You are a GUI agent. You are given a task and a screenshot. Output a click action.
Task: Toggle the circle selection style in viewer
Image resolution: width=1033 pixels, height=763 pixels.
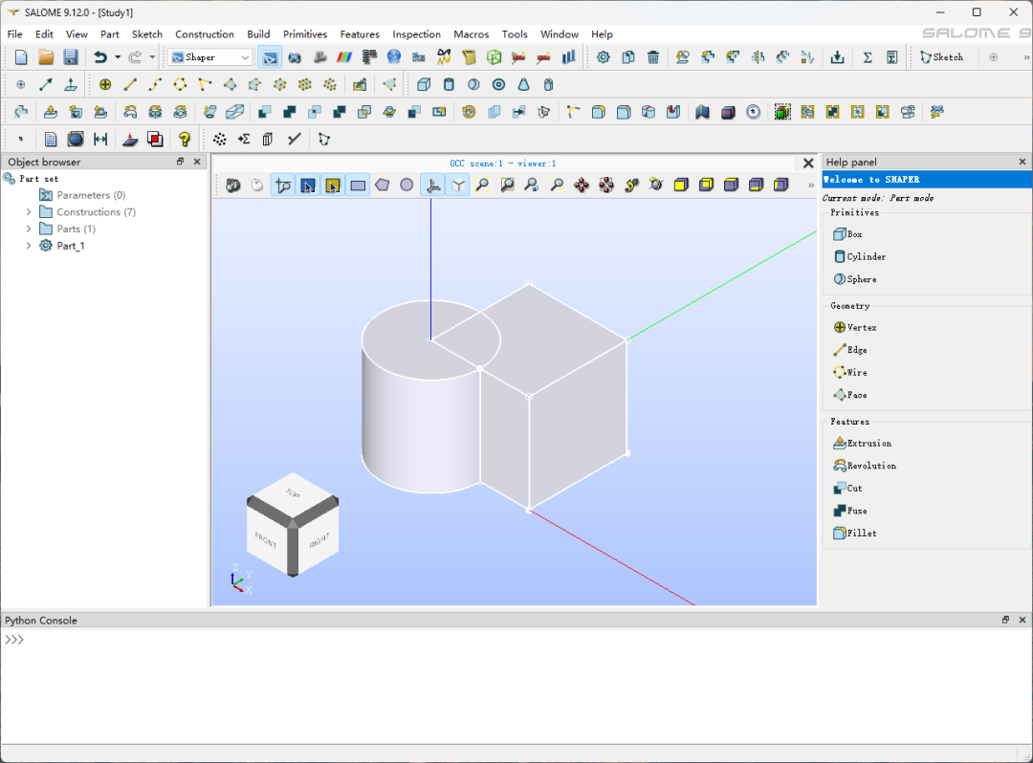pyautogui.click(x=407, y=185)
